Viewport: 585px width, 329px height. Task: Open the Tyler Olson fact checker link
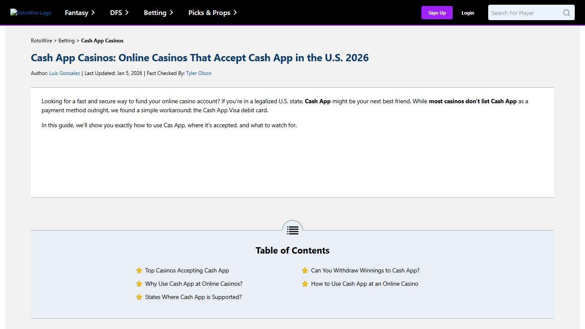pos(198,73)
